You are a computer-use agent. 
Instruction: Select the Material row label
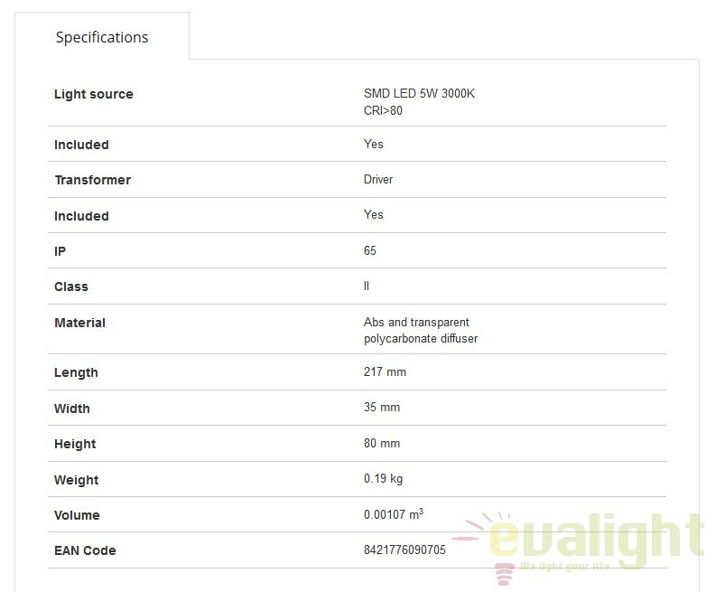coord(79,323)
